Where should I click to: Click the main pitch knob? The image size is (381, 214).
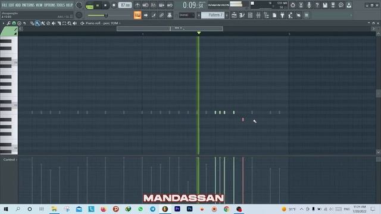pos(79,15)
